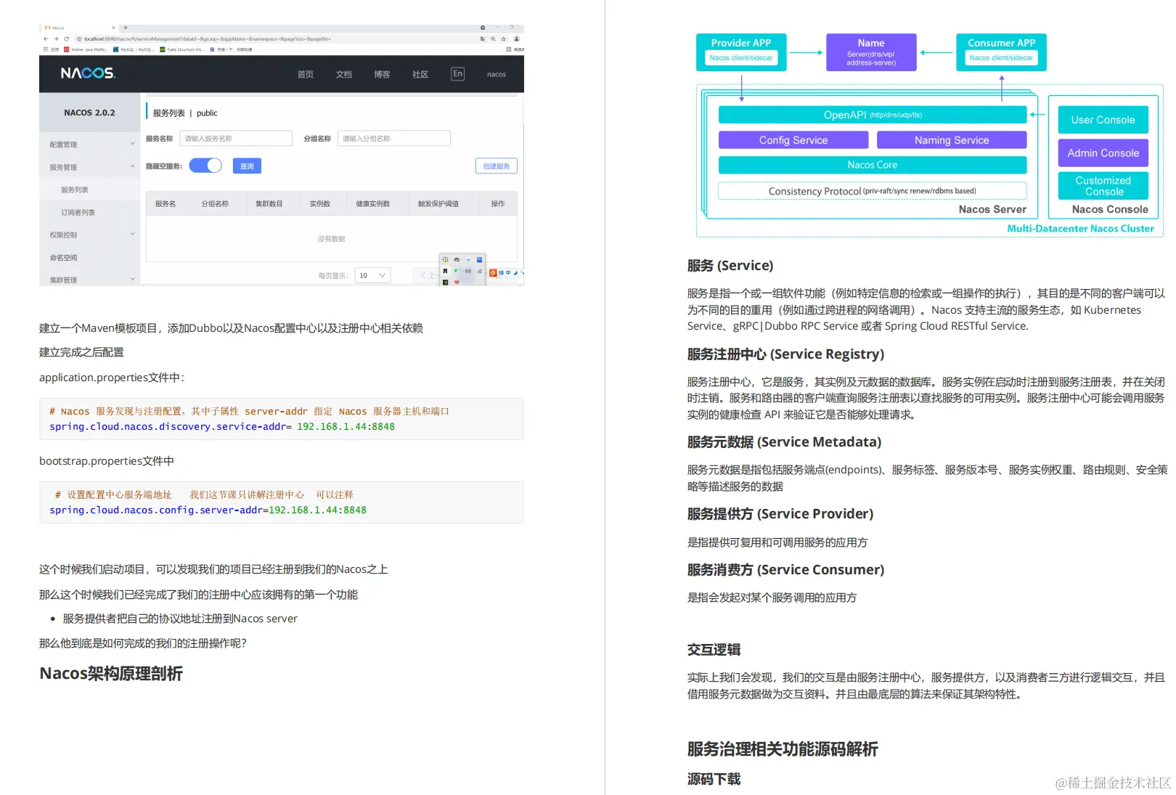Open the browser profile avatar icon

(516, 38)
